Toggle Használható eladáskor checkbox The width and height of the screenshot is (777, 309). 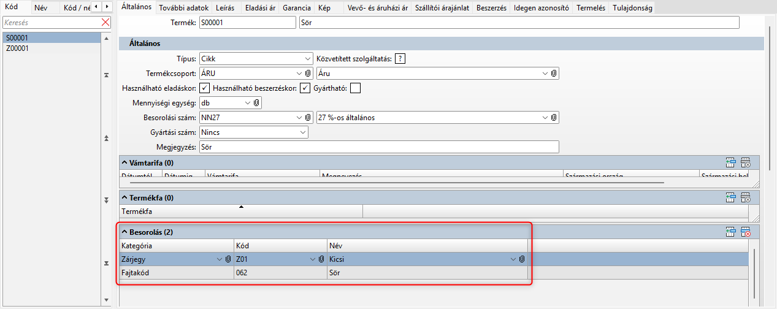[x=205, y=88]
